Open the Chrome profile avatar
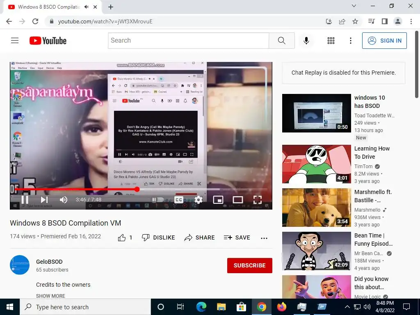 click(398, 21)
